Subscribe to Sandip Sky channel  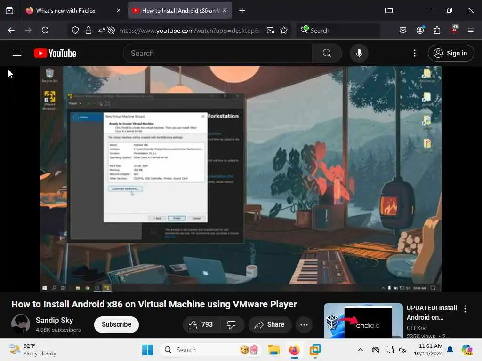click(x=117, y=324)
